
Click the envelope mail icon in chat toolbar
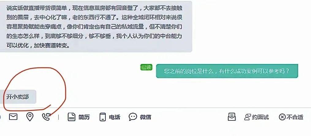(13, 117)
